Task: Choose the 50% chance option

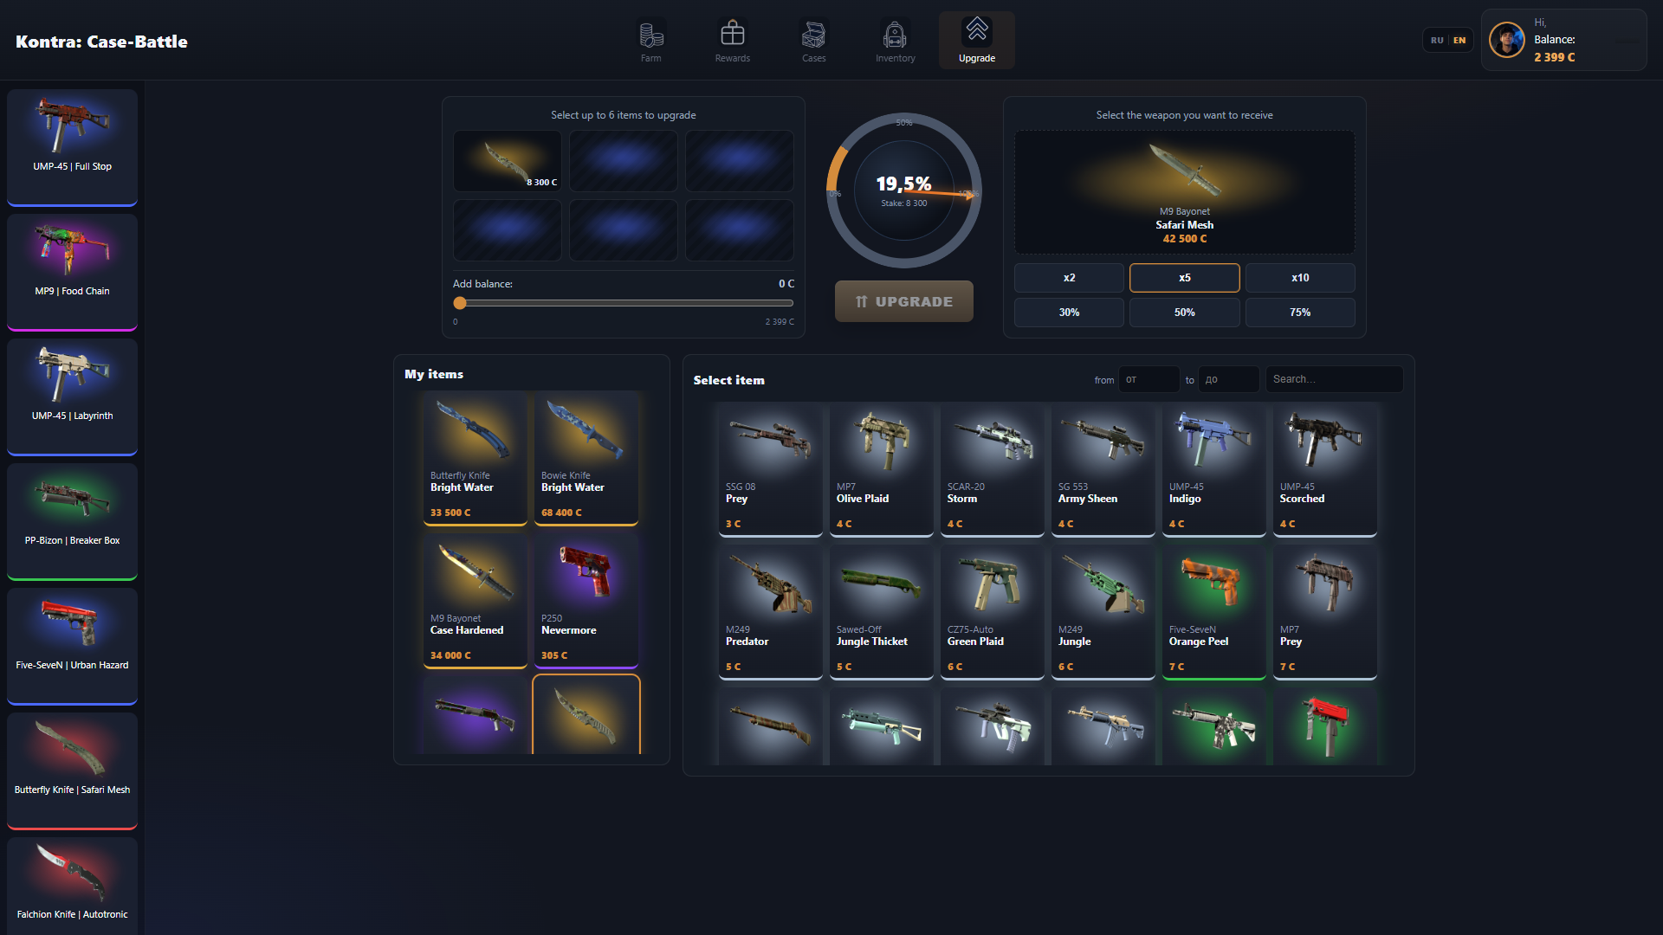Action: point(1185,313)
